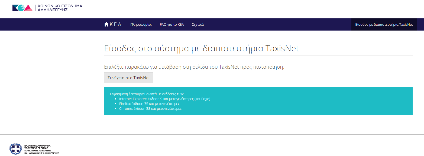This screenshot has height=156, width=424.
Task: Click the Η εφαρμογή λειτουργεί σωστά line
Action: tap(146, 94)
